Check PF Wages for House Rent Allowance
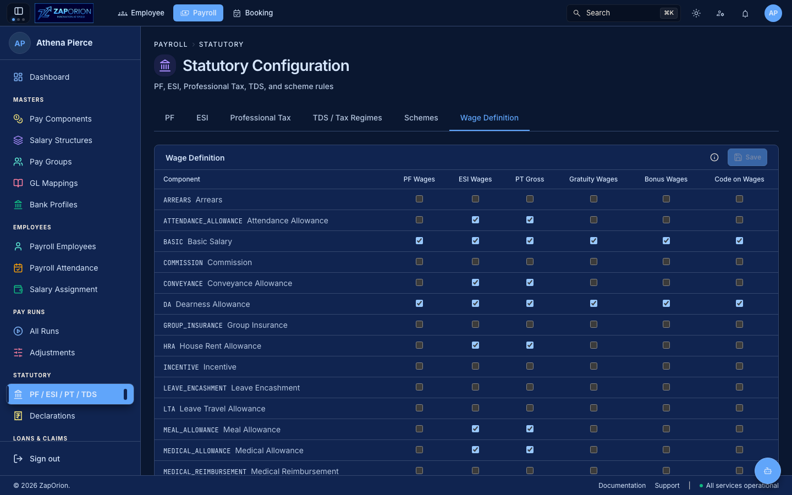The image size is (792, 495). [420, 345]
